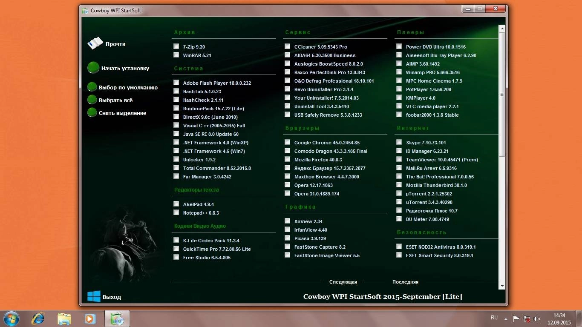582x327 pixels.
Task: Check the 7-Zip 9.20 checkbox
Action: [176, 46]
